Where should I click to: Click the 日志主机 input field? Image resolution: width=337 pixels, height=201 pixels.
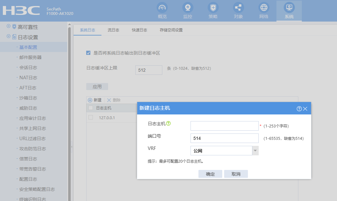(224, 126)
